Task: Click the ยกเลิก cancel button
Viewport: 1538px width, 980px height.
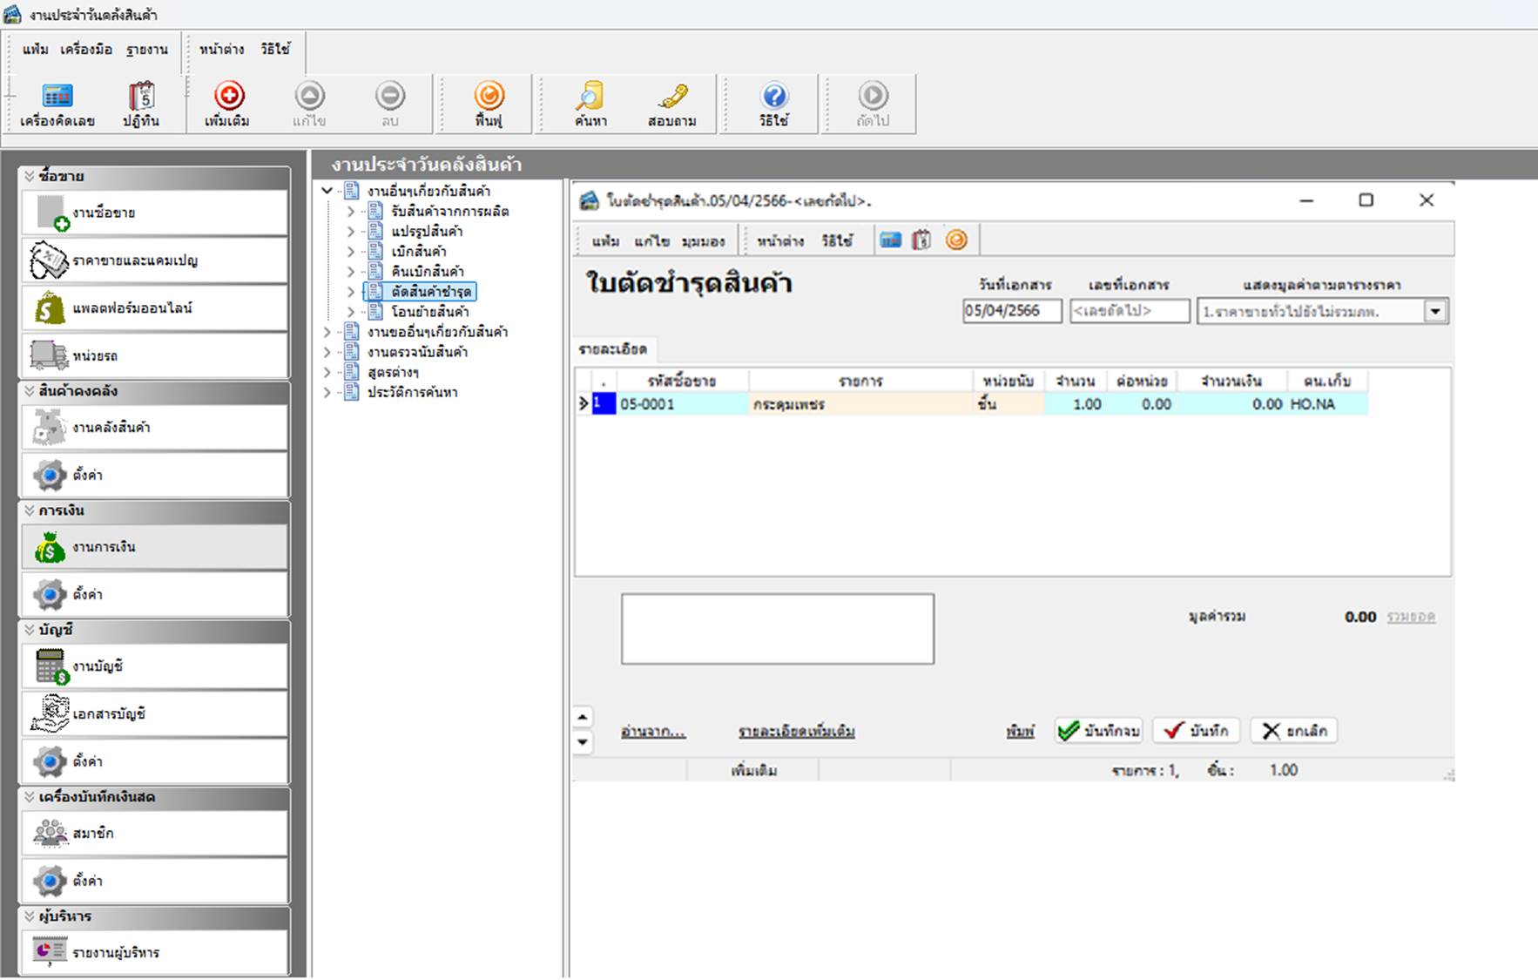Action: pyautogui.click(x=1294, y=731)
